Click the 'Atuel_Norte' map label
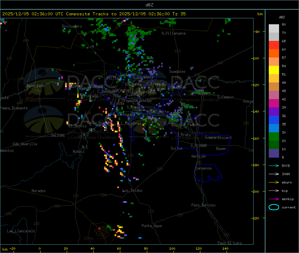 tap(157, 112)
